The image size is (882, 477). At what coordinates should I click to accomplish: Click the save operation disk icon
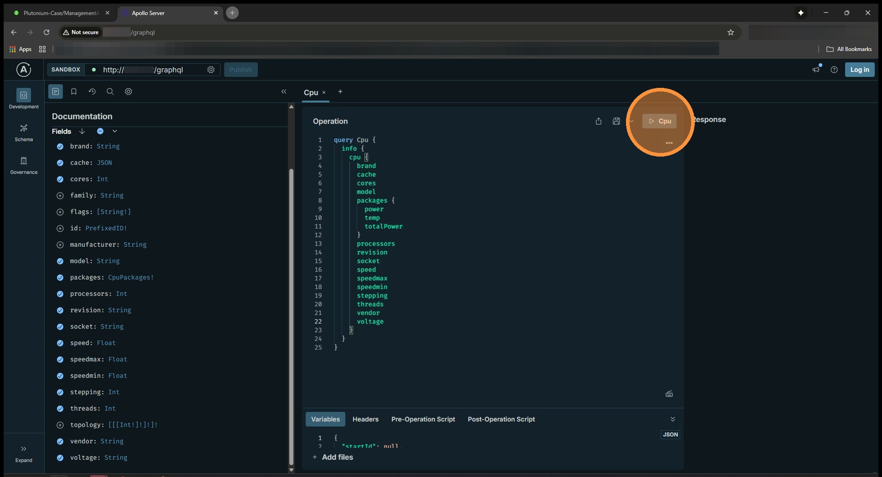click(x=616, y=121)
